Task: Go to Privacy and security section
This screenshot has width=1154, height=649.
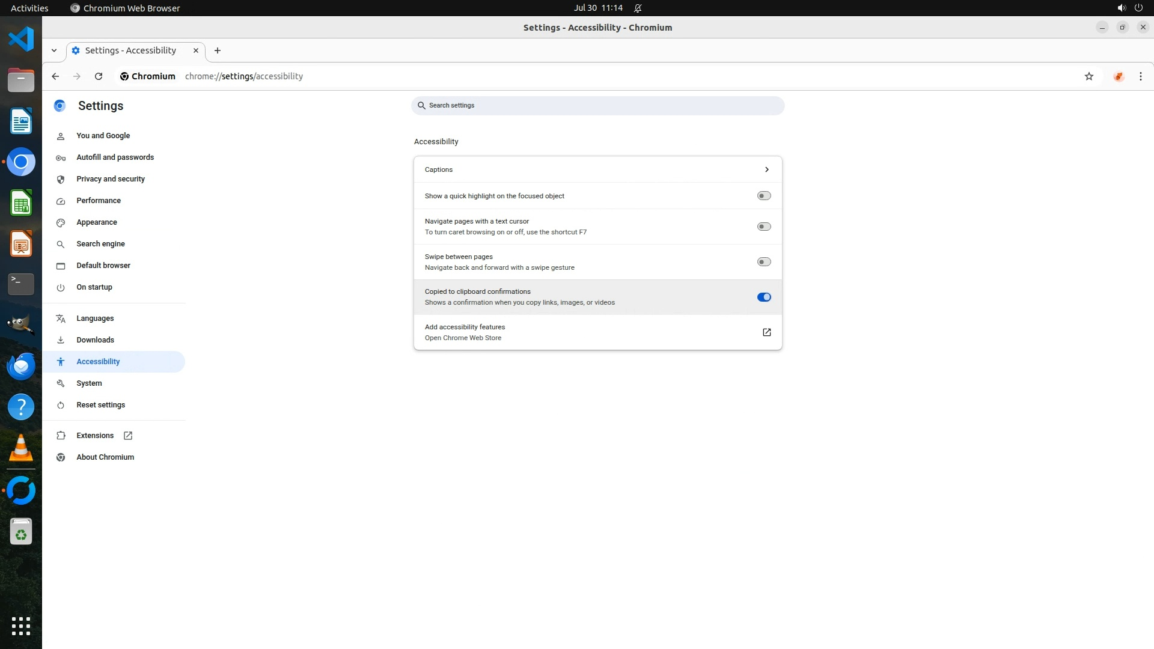Action: [x=111, y=179]
